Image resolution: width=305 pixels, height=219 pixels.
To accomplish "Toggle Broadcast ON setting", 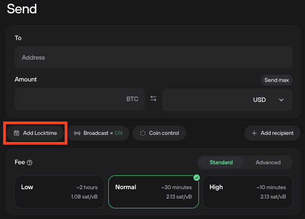I will coord(99,133).
